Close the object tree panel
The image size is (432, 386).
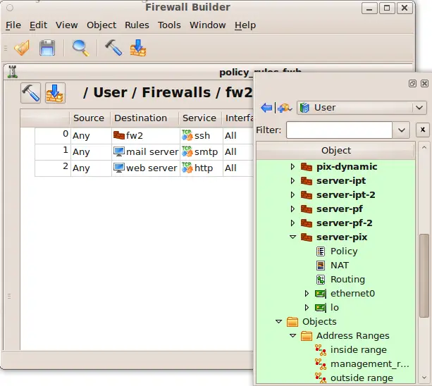(424, 83)
